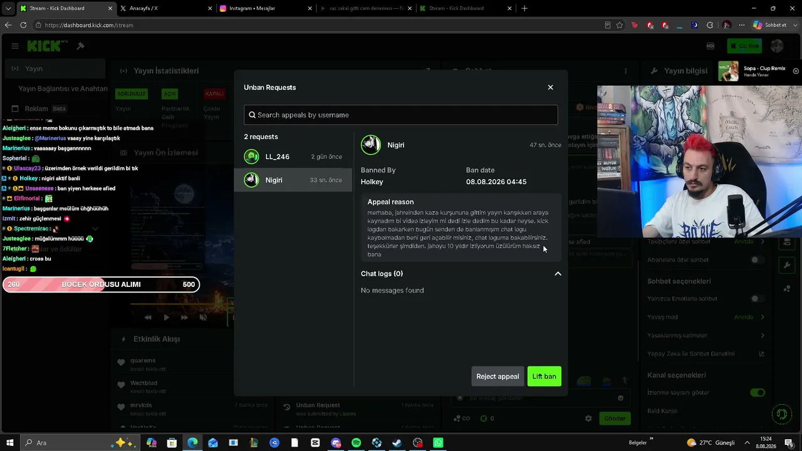802x451 pixels.
Task: Reload the current page
Action: tap(23, 25)
